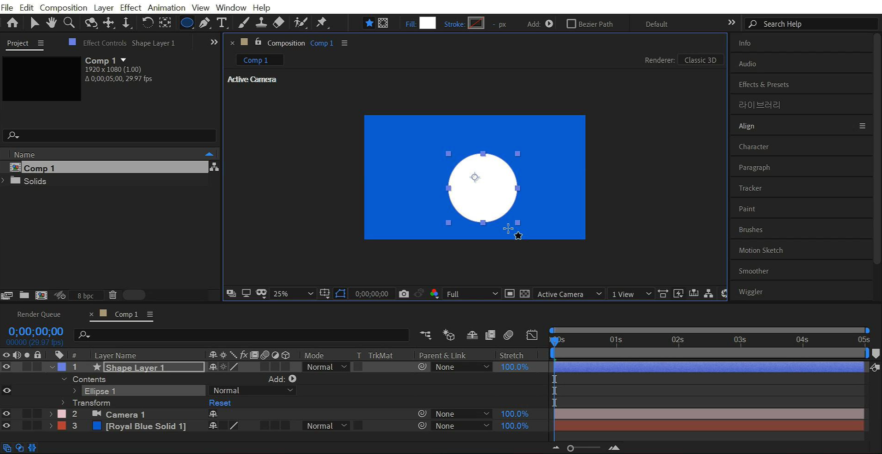The height and width of the screenshot is (454, 882).
Task: Open the Composition menu
Action: click(64, 7)
